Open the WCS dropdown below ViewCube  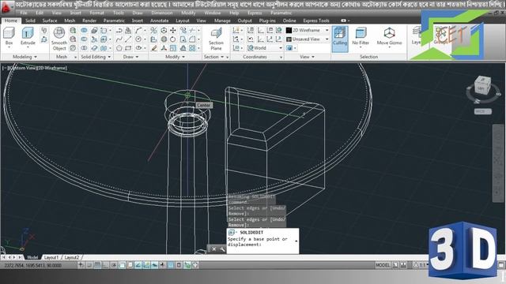coord(483,111)
